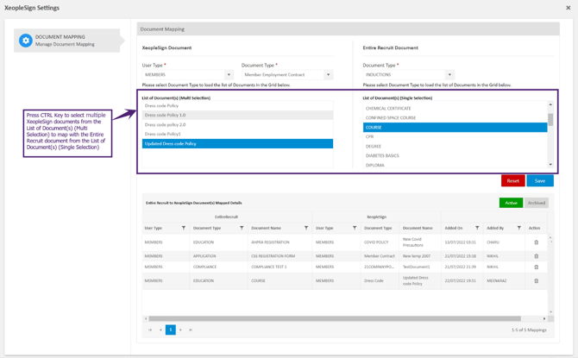The image size is (578, 358).
Task: Go to first page of mappings
Action: tap(150, 330)
